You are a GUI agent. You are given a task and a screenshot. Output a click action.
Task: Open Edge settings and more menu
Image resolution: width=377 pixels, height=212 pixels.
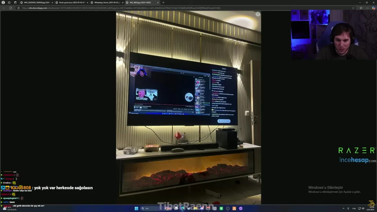click(x=367, y=8)
